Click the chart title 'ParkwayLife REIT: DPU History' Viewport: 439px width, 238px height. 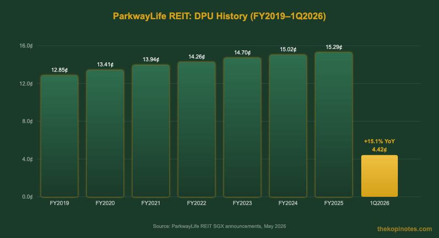(x=219, y=16)
